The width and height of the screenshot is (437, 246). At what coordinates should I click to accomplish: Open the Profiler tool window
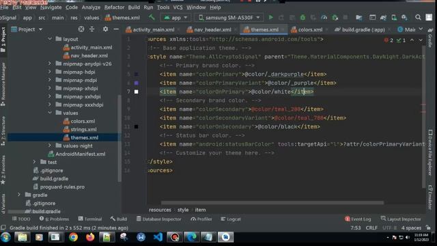click(201, 219)
